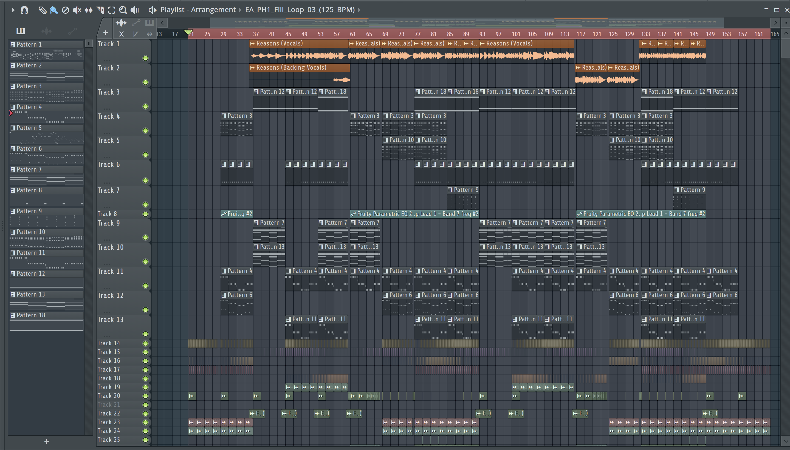The width and height of the screenshot is (790, 450).
Task: Mute Track 14 with green switch
Action: coord(145,343)
